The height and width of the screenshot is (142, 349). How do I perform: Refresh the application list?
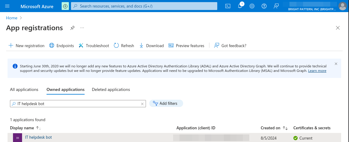[x=124, y=46]
